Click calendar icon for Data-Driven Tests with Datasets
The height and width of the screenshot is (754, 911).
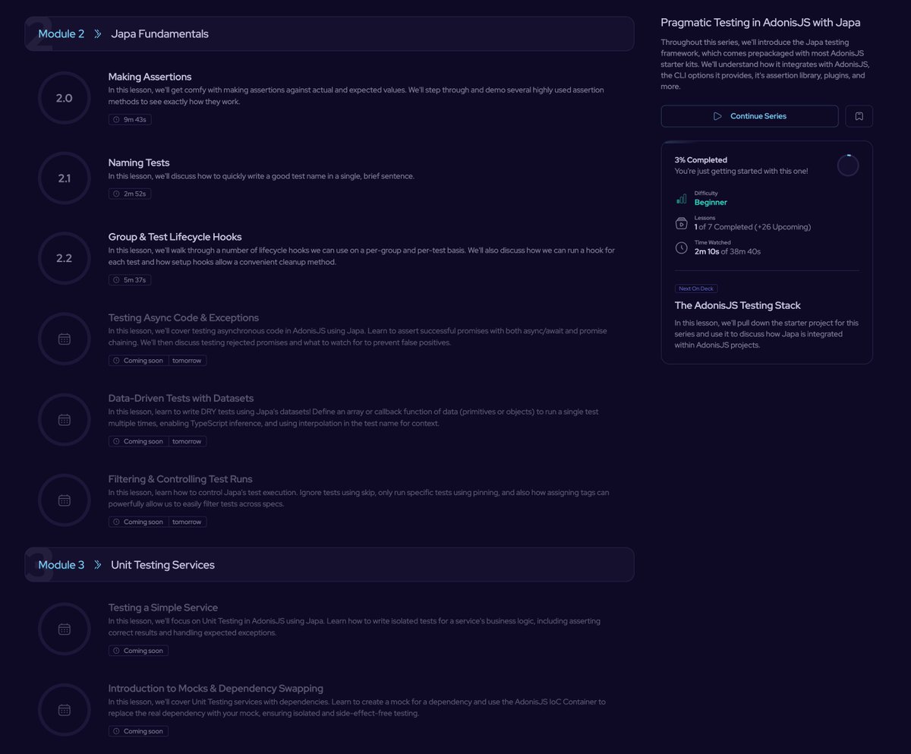pos(65,420)
